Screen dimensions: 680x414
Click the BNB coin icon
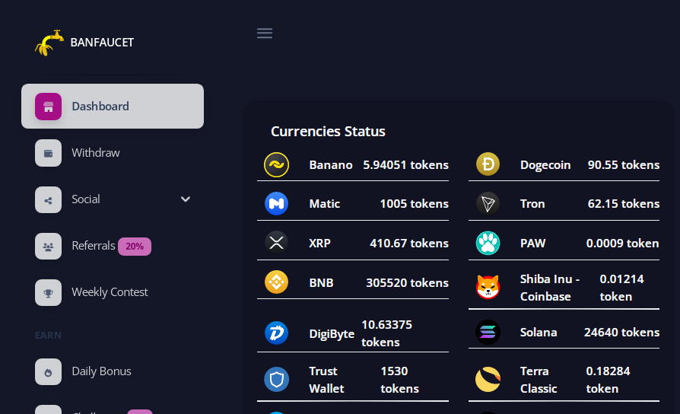(277, 282)
